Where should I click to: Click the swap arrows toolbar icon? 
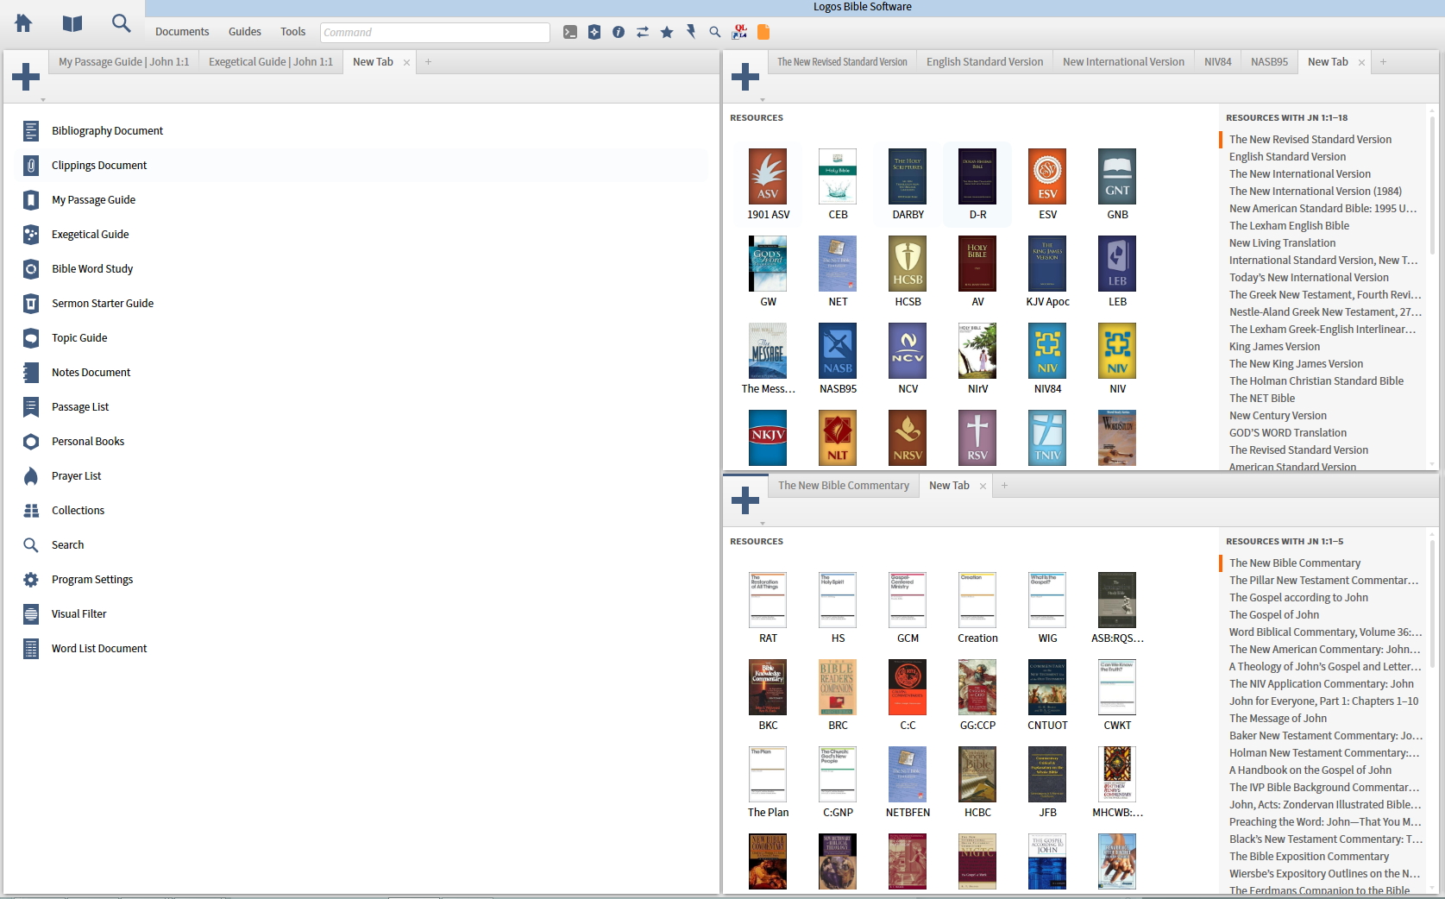643,32
